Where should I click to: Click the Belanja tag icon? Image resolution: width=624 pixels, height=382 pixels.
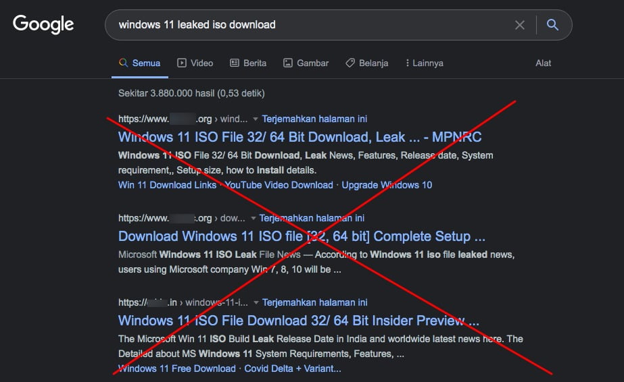click(350, 63)
